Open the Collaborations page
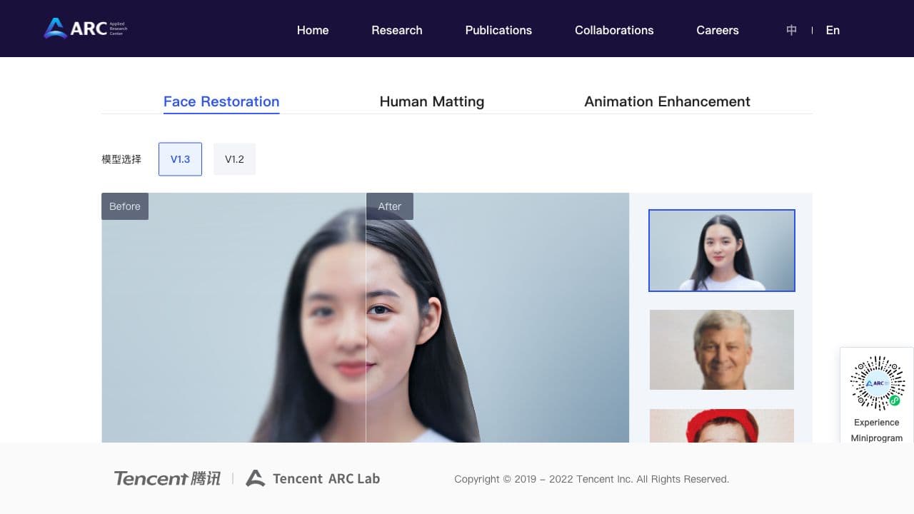This screenshot has height=514, width=914. click(614, 30)
